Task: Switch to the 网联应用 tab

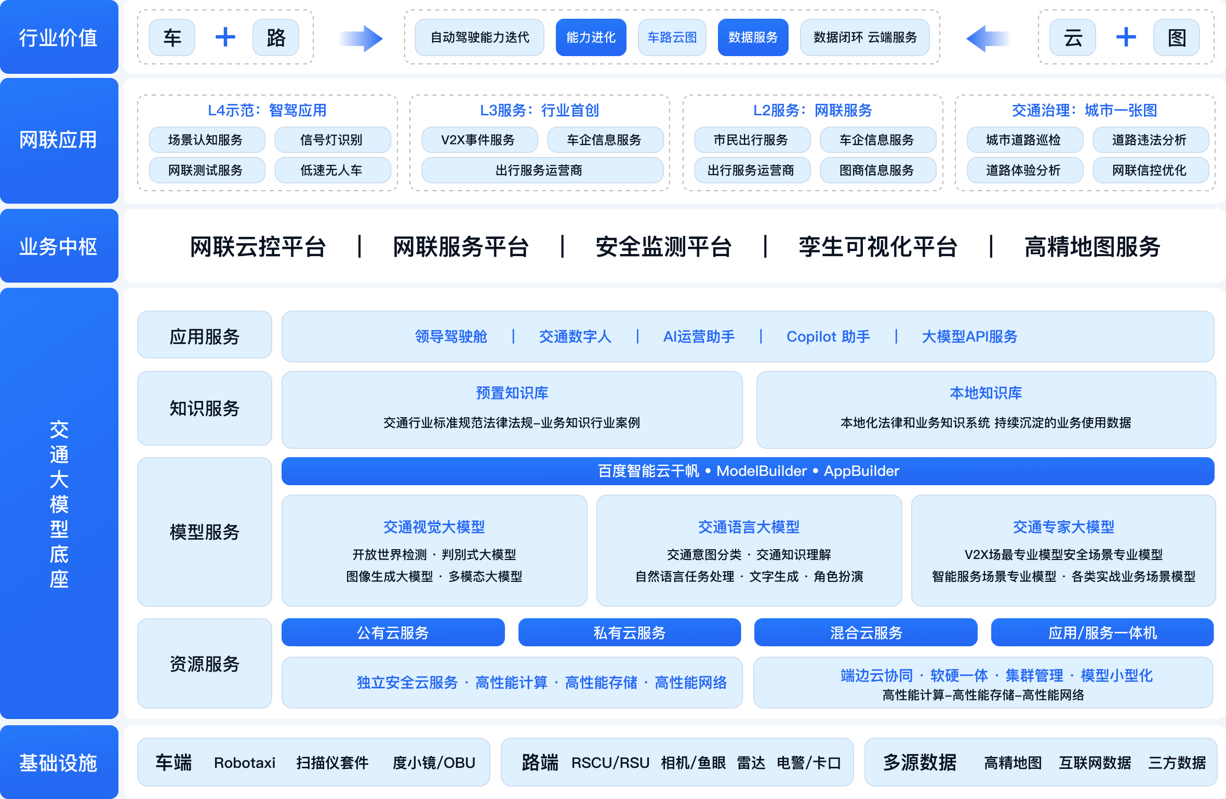Action: pyautogui.click(x=59, y=141)
